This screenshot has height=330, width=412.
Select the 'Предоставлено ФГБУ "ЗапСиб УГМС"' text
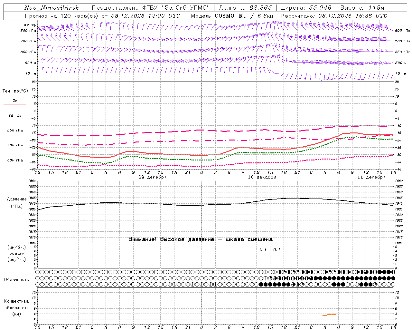pos(151,8)
